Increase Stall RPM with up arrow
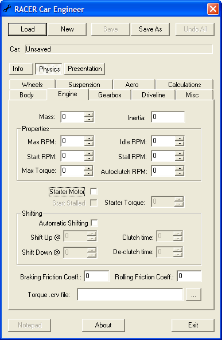This screenshot has height=340, width=222. (x=180, y=153)
